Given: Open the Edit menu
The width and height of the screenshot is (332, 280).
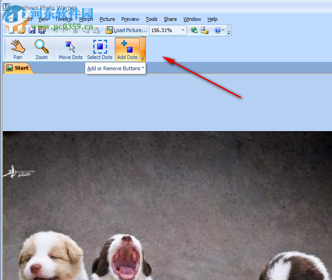Looking at the screenshot, I should pos(27,19).
